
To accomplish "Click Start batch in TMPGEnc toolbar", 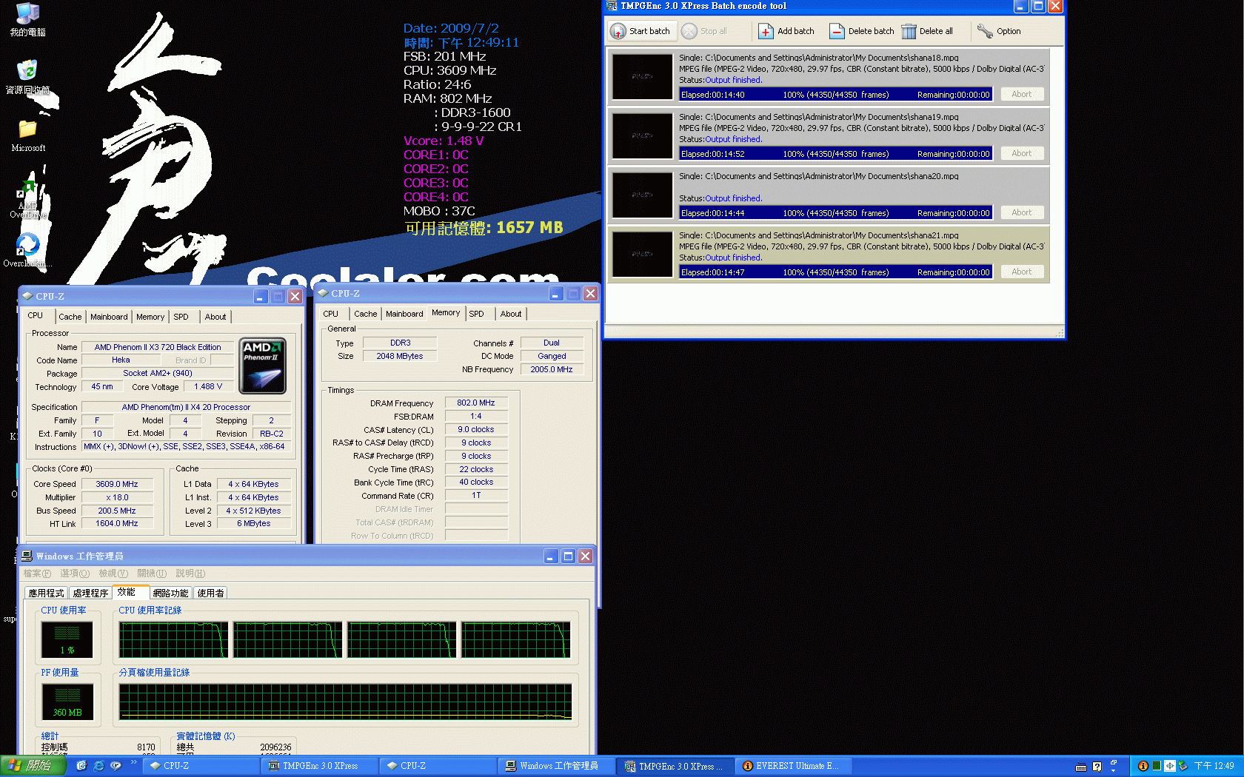I will tap(641, 31).
